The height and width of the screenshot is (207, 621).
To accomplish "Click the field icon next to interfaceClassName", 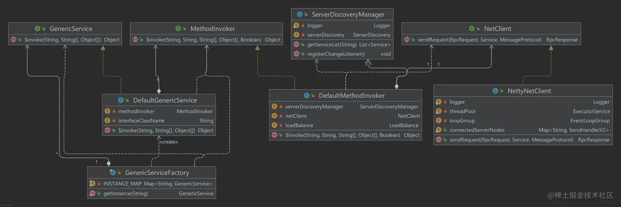I will coord(108,121).
